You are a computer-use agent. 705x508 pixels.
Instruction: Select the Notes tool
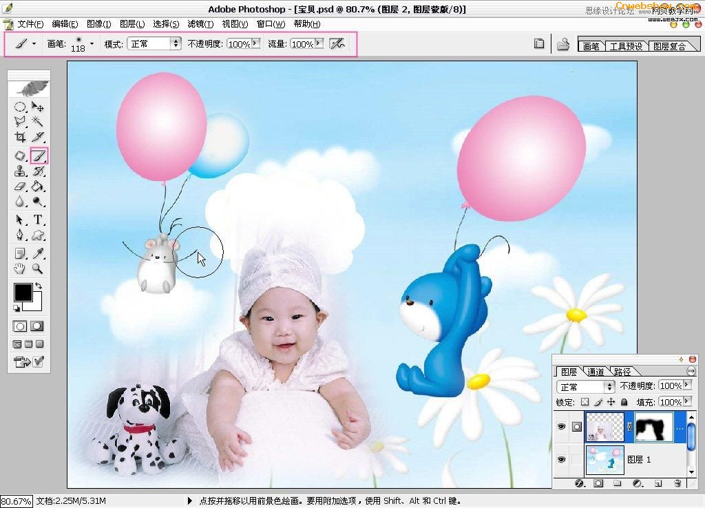pos(20,253)
